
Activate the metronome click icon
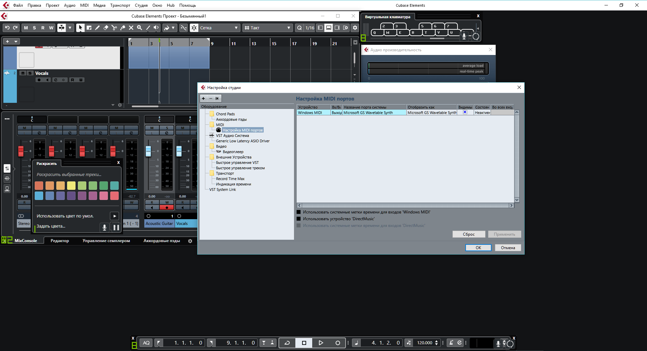tap(451, 343)
